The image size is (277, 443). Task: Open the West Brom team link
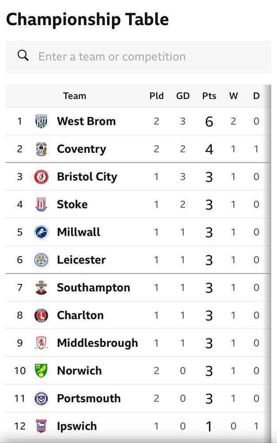[86, 121]
